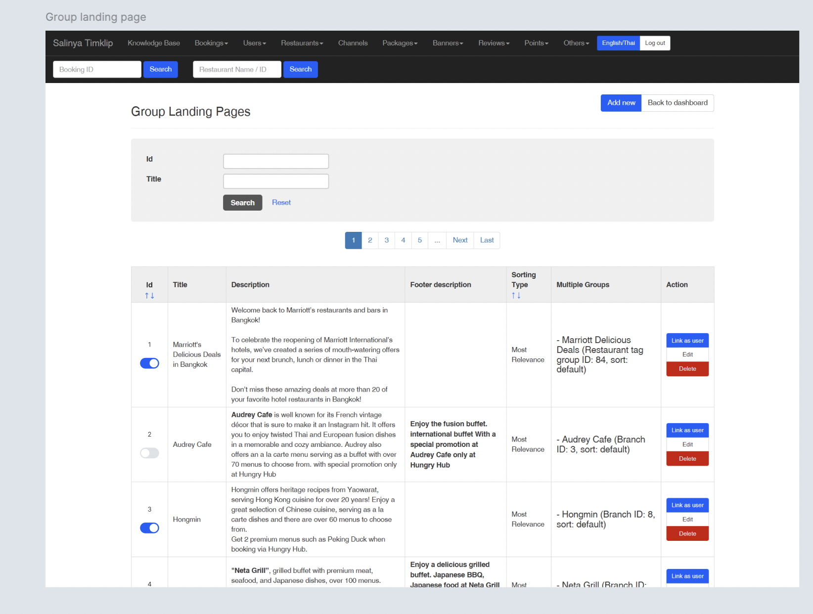Disable the Marriott's Delicious Deals toggle

(149, 363)
